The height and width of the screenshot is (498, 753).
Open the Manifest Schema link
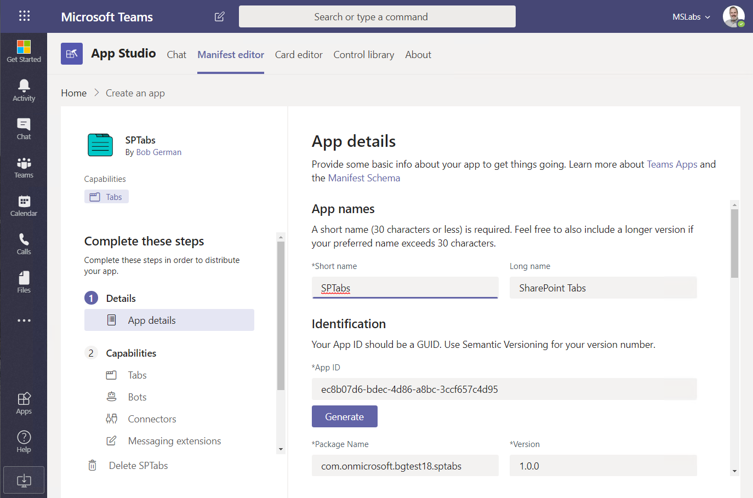[x=364, y=178]
